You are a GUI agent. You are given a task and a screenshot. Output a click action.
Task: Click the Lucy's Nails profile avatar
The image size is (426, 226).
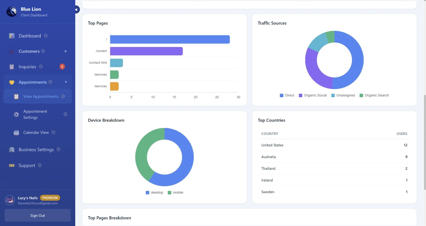pos(10,200)
